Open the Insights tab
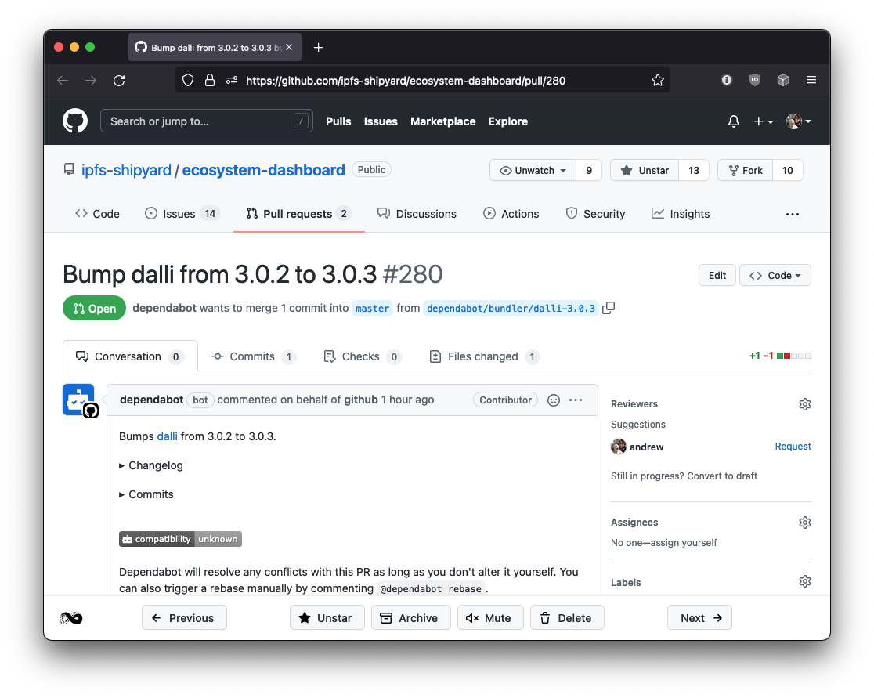 pyautogui.click(x=681, y=214)
